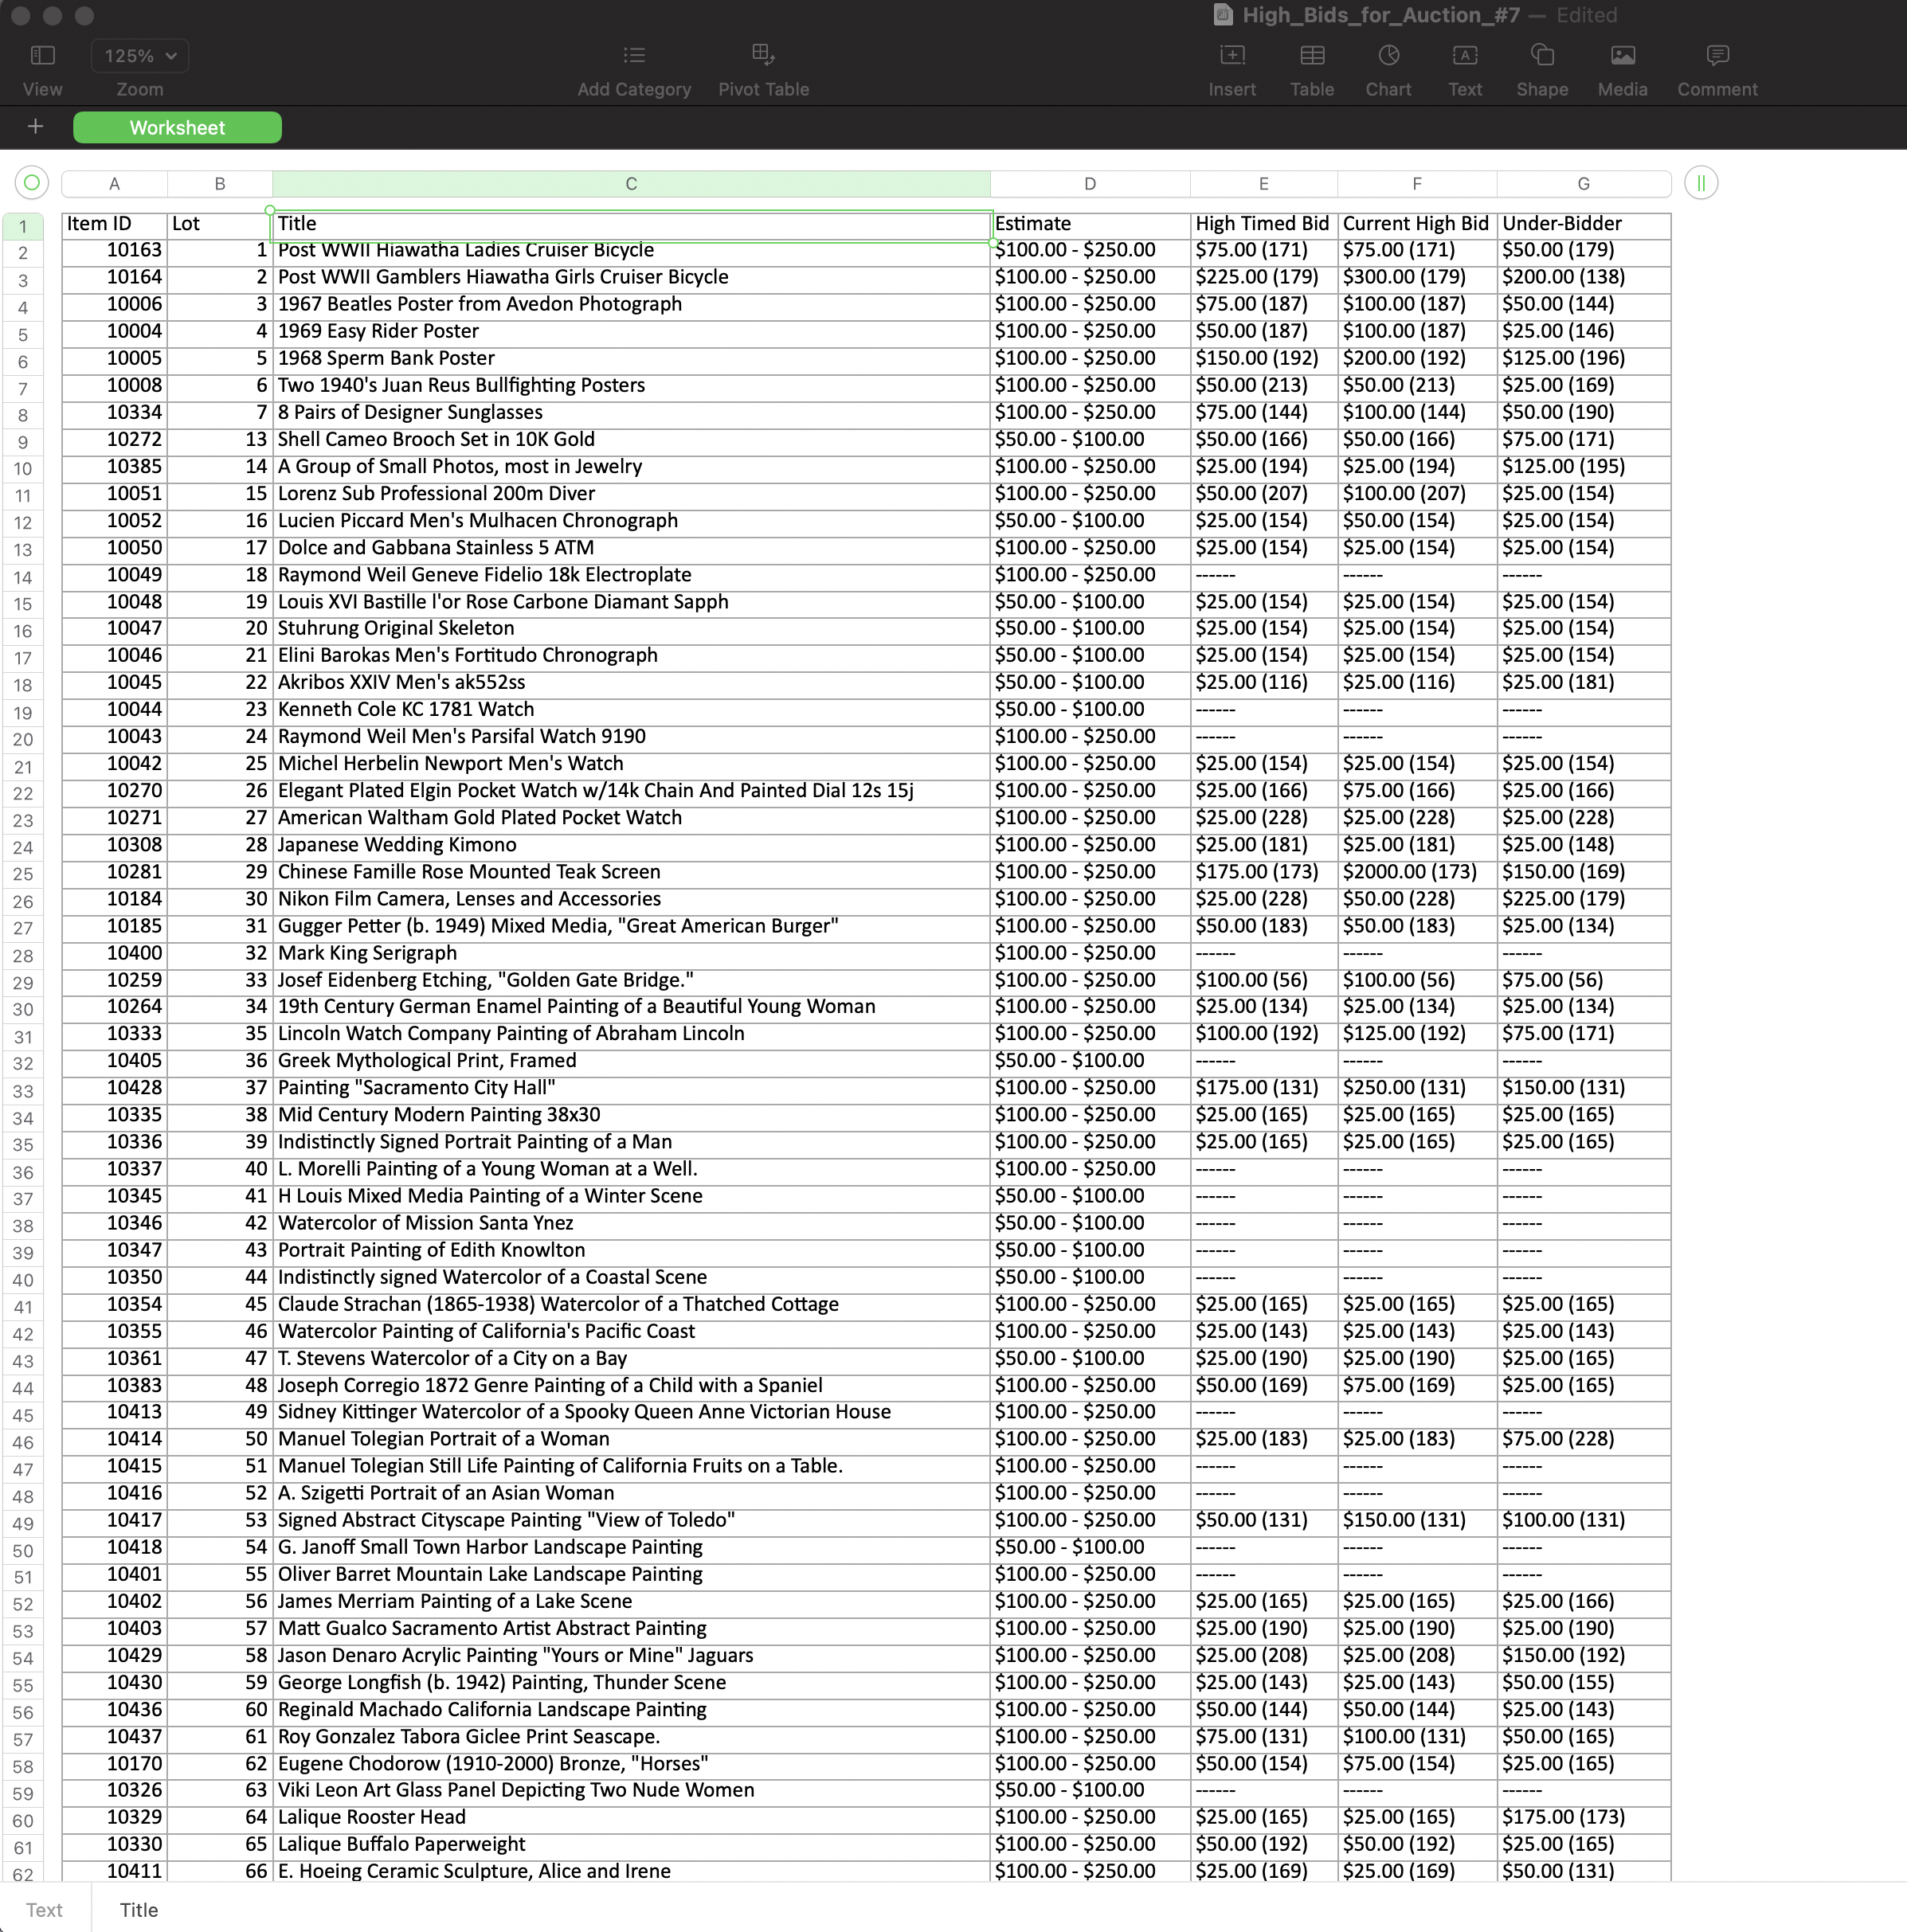Image resolution: width=1907 pixels, height=1932 pixels.
Task: Select the column D header
Action: pos(1090,184)
